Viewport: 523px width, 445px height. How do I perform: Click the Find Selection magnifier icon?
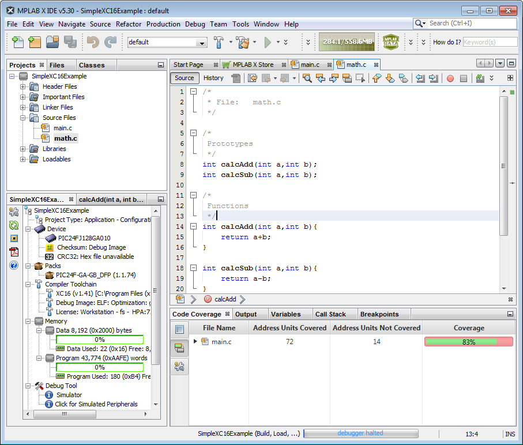click(x=307, y=78)
